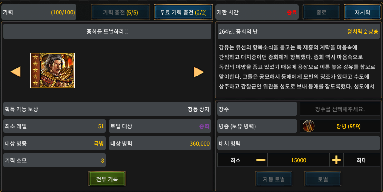Click the 창병 spearman troop icon
This screenshot has width=383, height=192.
(x=308, y=126)
